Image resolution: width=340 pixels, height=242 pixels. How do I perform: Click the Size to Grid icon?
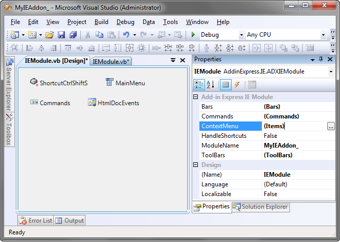pyautogui.click(x=141, y=48)
